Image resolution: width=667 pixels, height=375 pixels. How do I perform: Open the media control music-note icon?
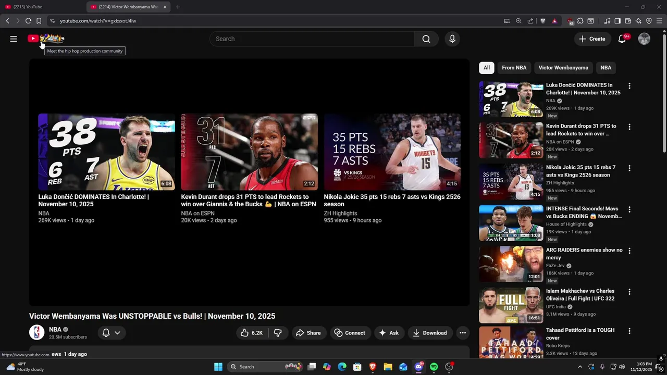pyautogui.click(x=607, y=21)
